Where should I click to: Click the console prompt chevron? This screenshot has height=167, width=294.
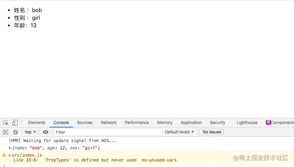coord(4,166)
